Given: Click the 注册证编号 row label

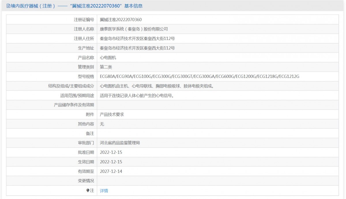Looking at the screenshot, I should point(84,20).
